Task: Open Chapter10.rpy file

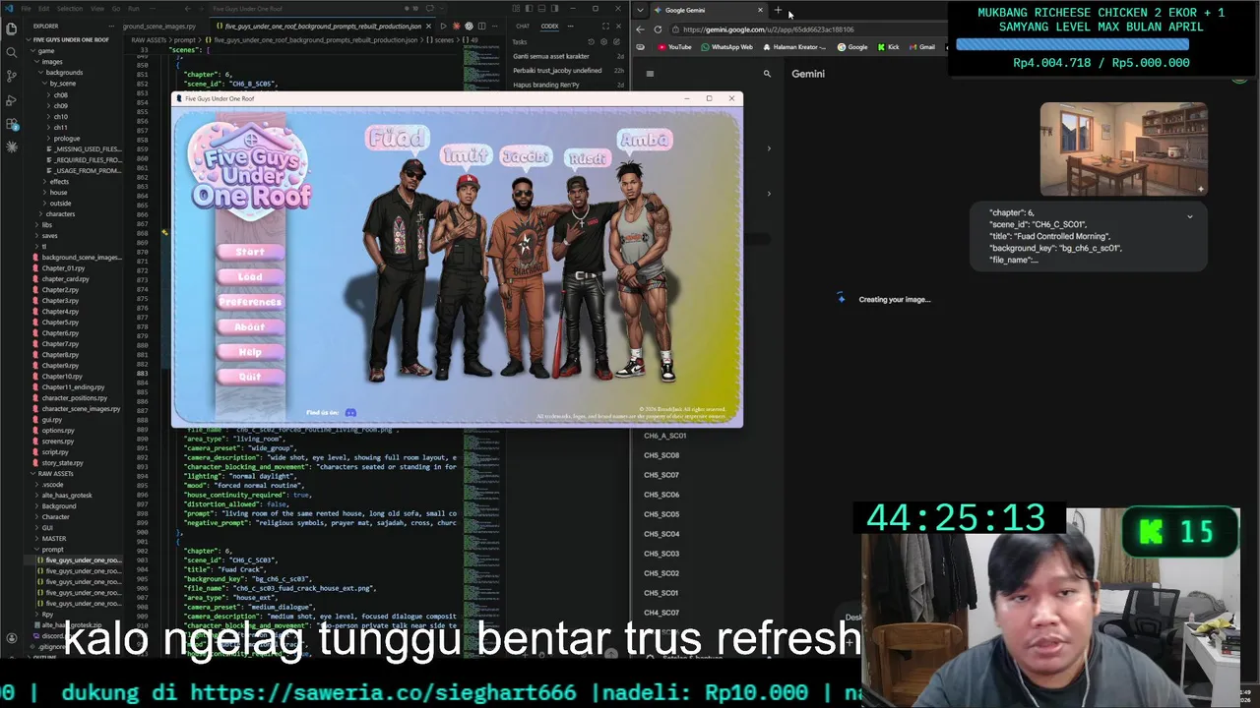Action: (x=61, y=376)
